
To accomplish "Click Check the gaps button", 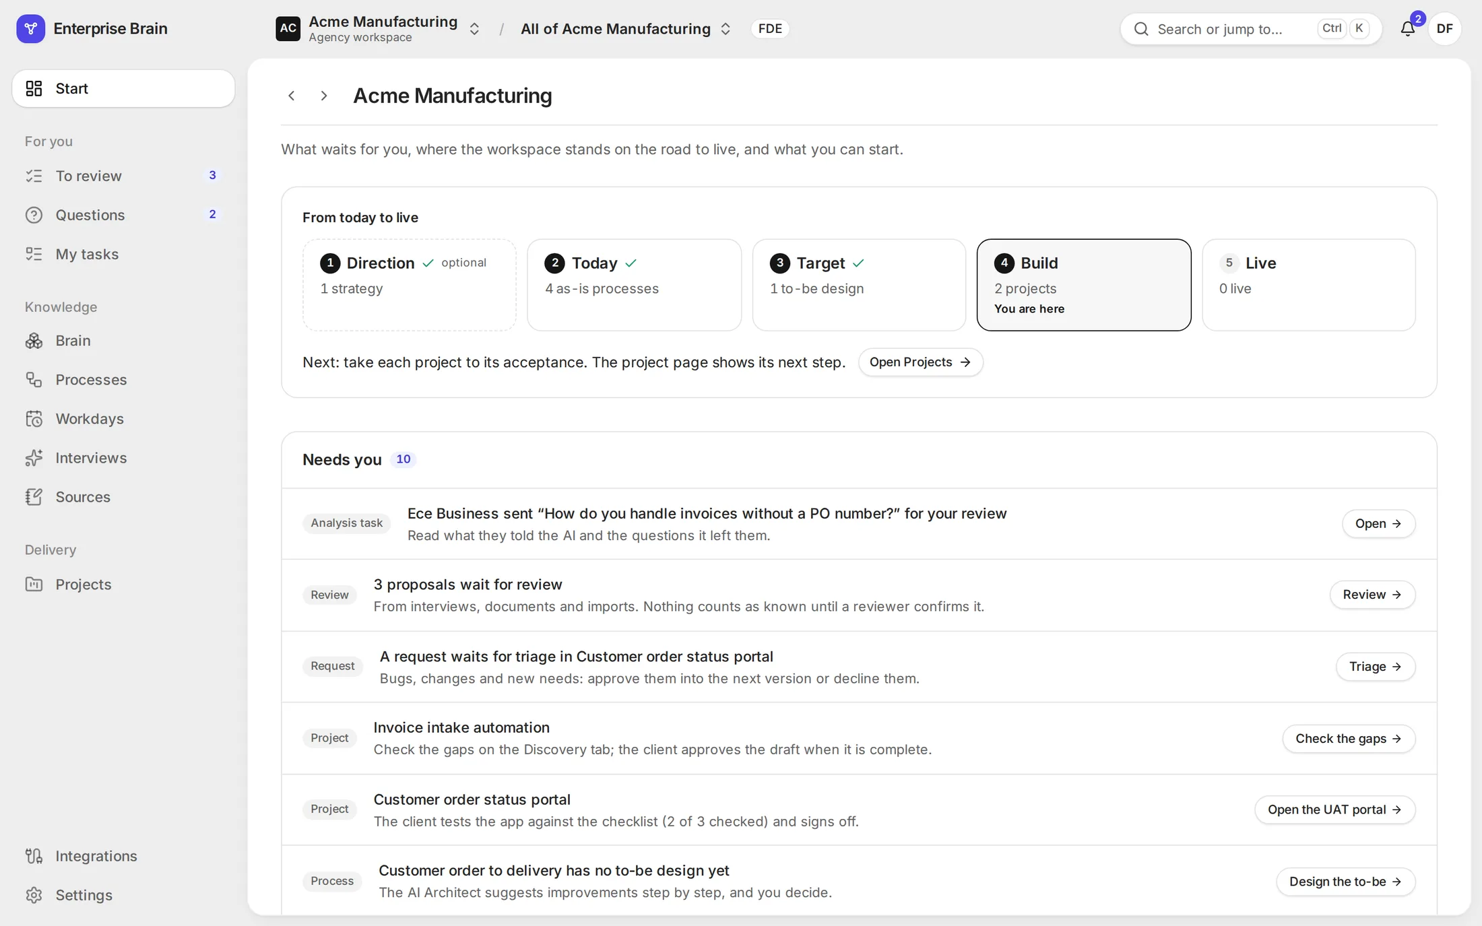I will click(x=1349, y=739).
